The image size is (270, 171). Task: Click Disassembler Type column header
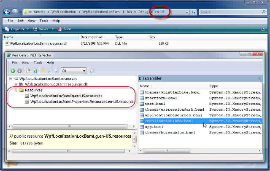point(214,86)
